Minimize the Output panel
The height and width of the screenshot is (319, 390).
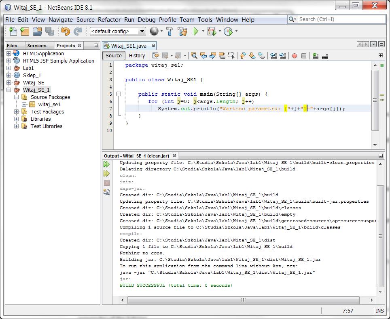tap(381, 155)
